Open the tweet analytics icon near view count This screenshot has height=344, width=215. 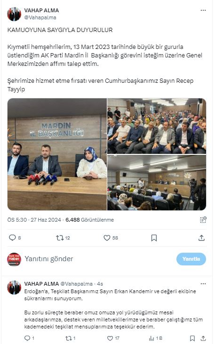203,220
